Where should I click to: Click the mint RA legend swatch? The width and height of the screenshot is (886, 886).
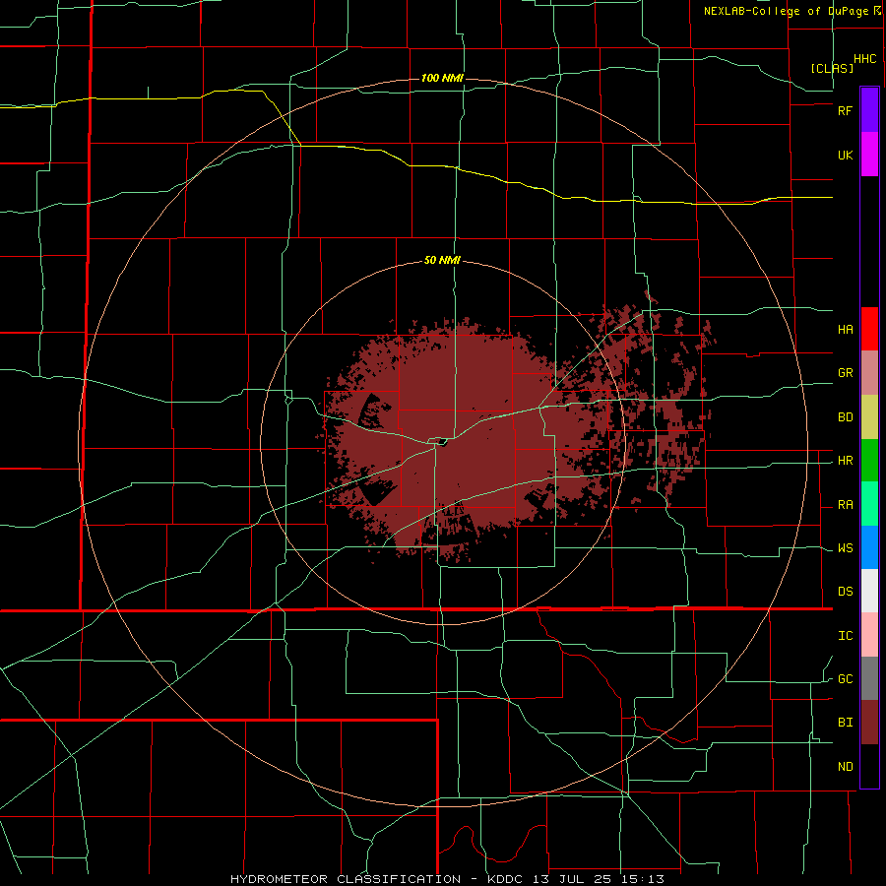click(869, 504)
